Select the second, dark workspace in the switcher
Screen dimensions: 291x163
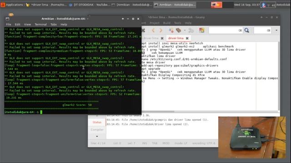228,5
